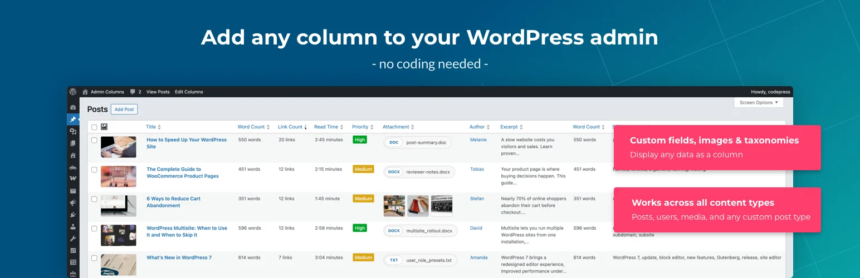Open WordPress Multisite: When to Use It post
Viewport: 860px width, 278px height.
[187, 231]
